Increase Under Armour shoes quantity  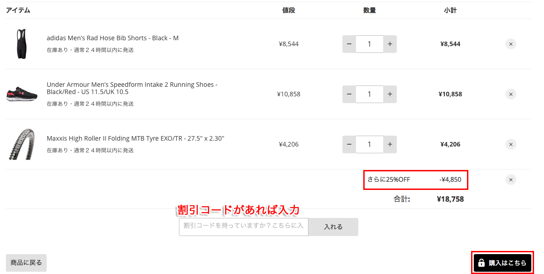coord(390,94)
